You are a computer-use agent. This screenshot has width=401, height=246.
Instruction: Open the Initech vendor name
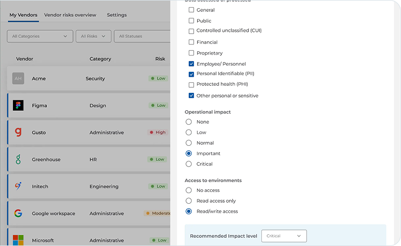(40, 186)
